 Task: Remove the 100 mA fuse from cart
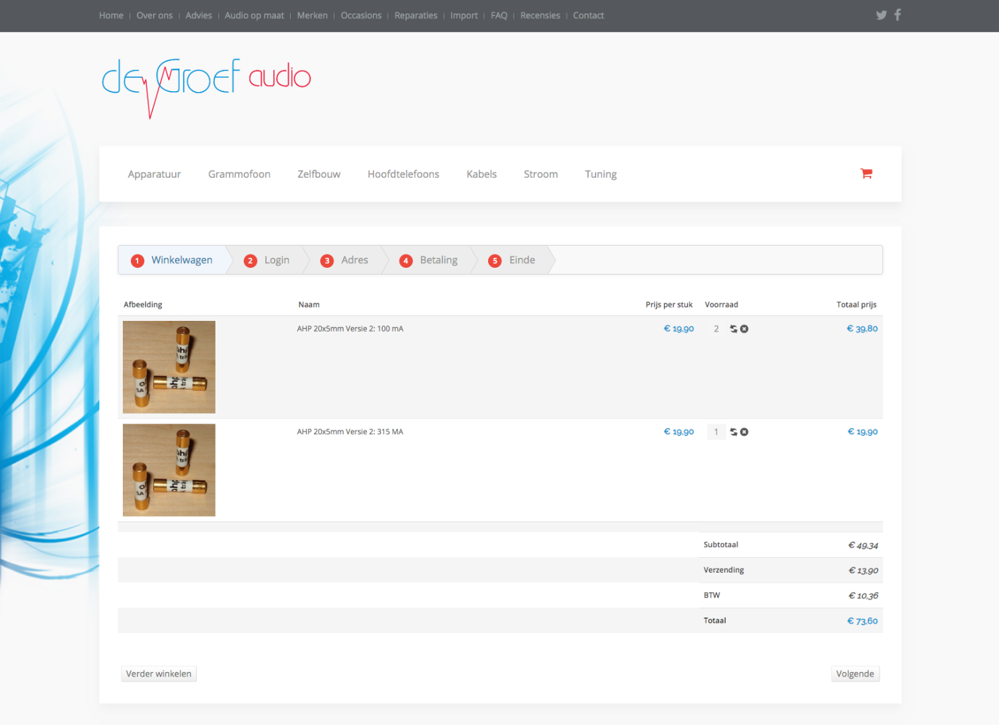745,329
